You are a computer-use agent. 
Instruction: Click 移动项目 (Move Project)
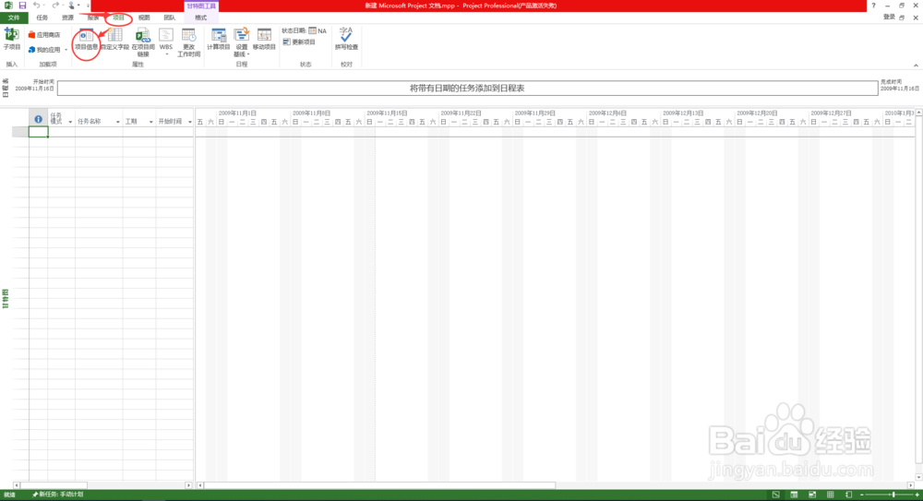264,40
